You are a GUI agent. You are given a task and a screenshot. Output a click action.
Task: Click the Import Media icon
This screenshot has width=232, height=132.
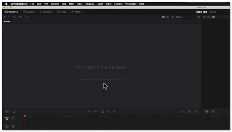coord(15,17)
